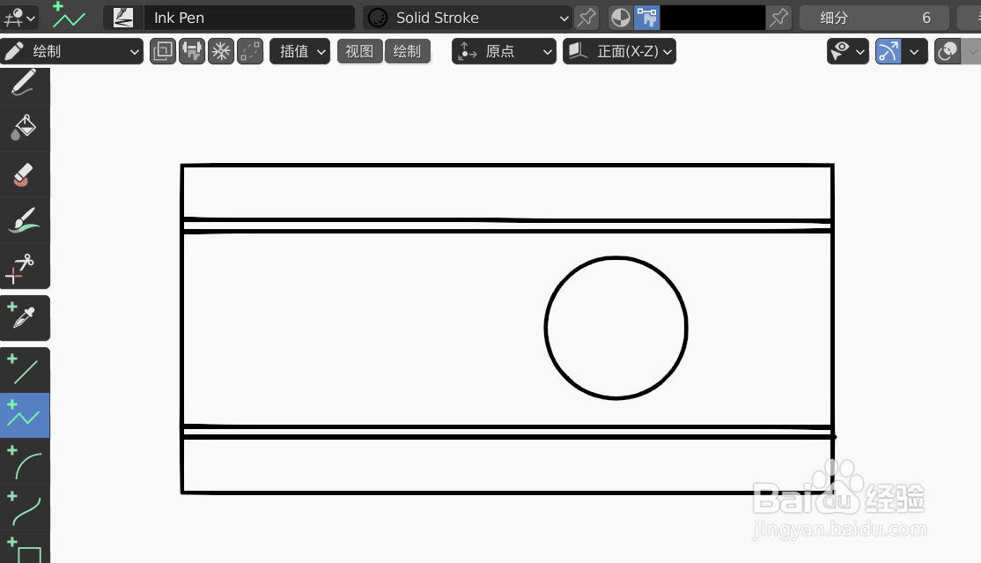The height and width of the screenshot is (563, 981).
Task: Select the Erase tool
Action: tap(25, 174)
